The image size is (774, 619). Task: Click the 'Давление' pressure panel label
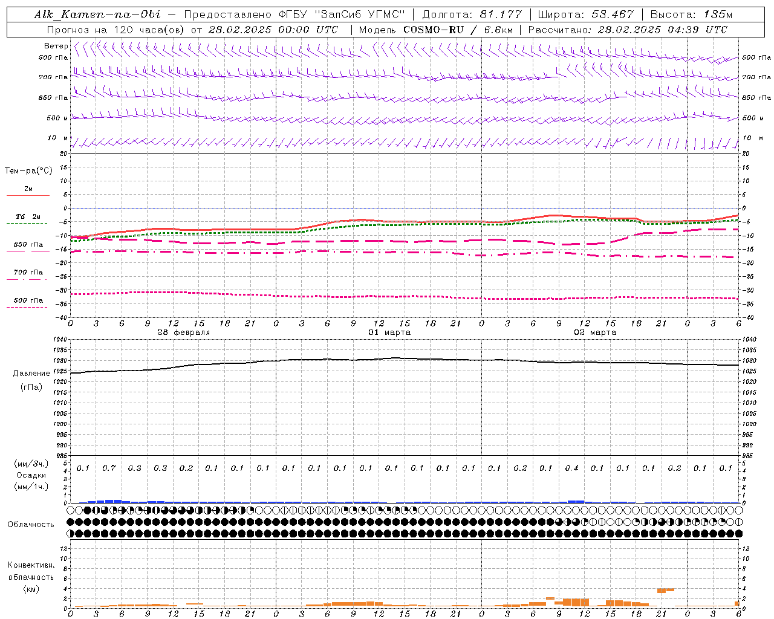(31, 374)
